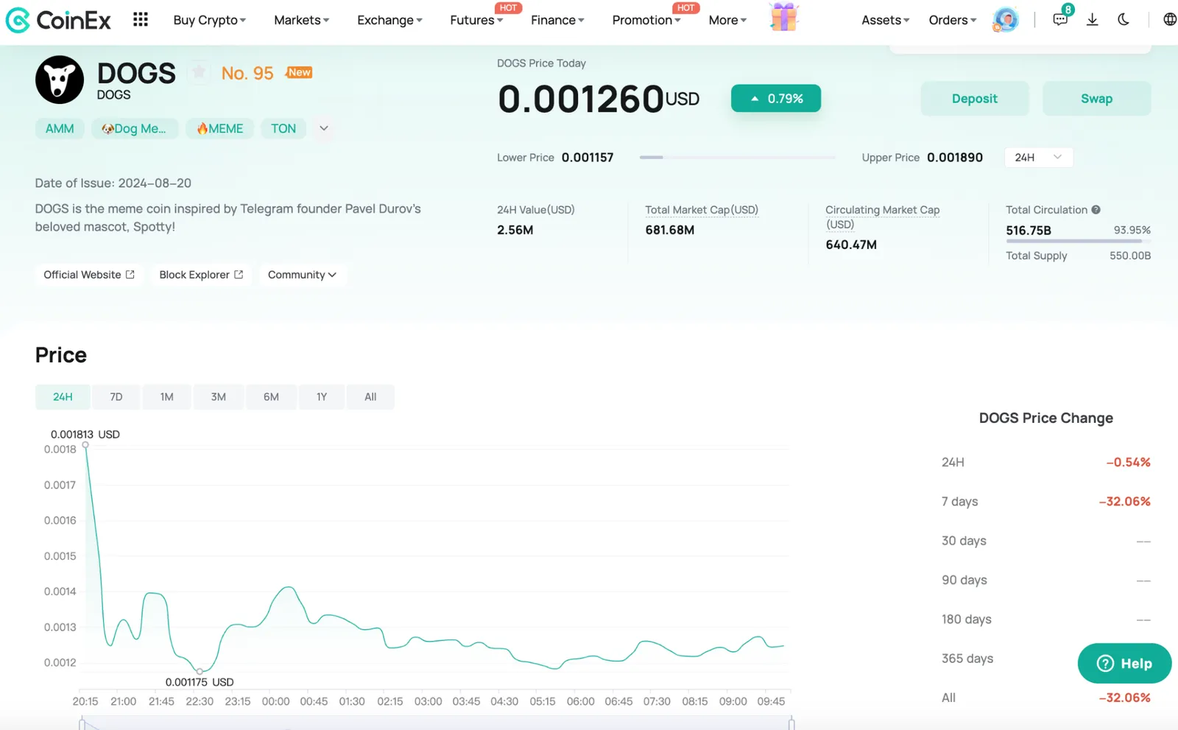Expand the Futures menu
The image size is (1178, 730).
tap(476, 20)
